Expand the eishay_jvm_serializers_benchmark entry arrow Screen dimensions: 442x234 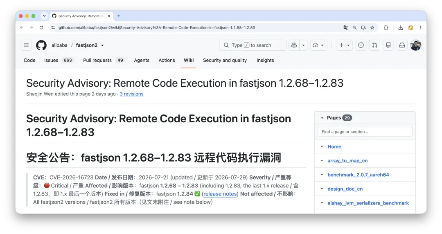coord(322,203)
